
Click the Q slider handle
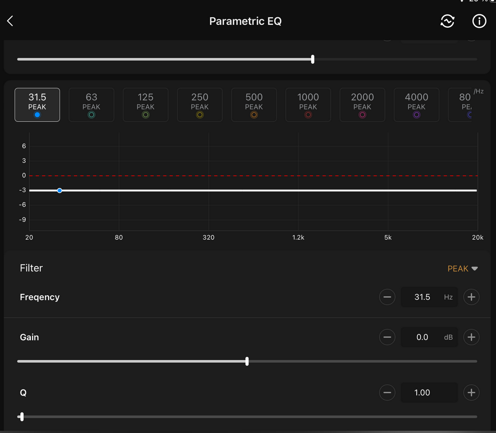pos(21,417)
